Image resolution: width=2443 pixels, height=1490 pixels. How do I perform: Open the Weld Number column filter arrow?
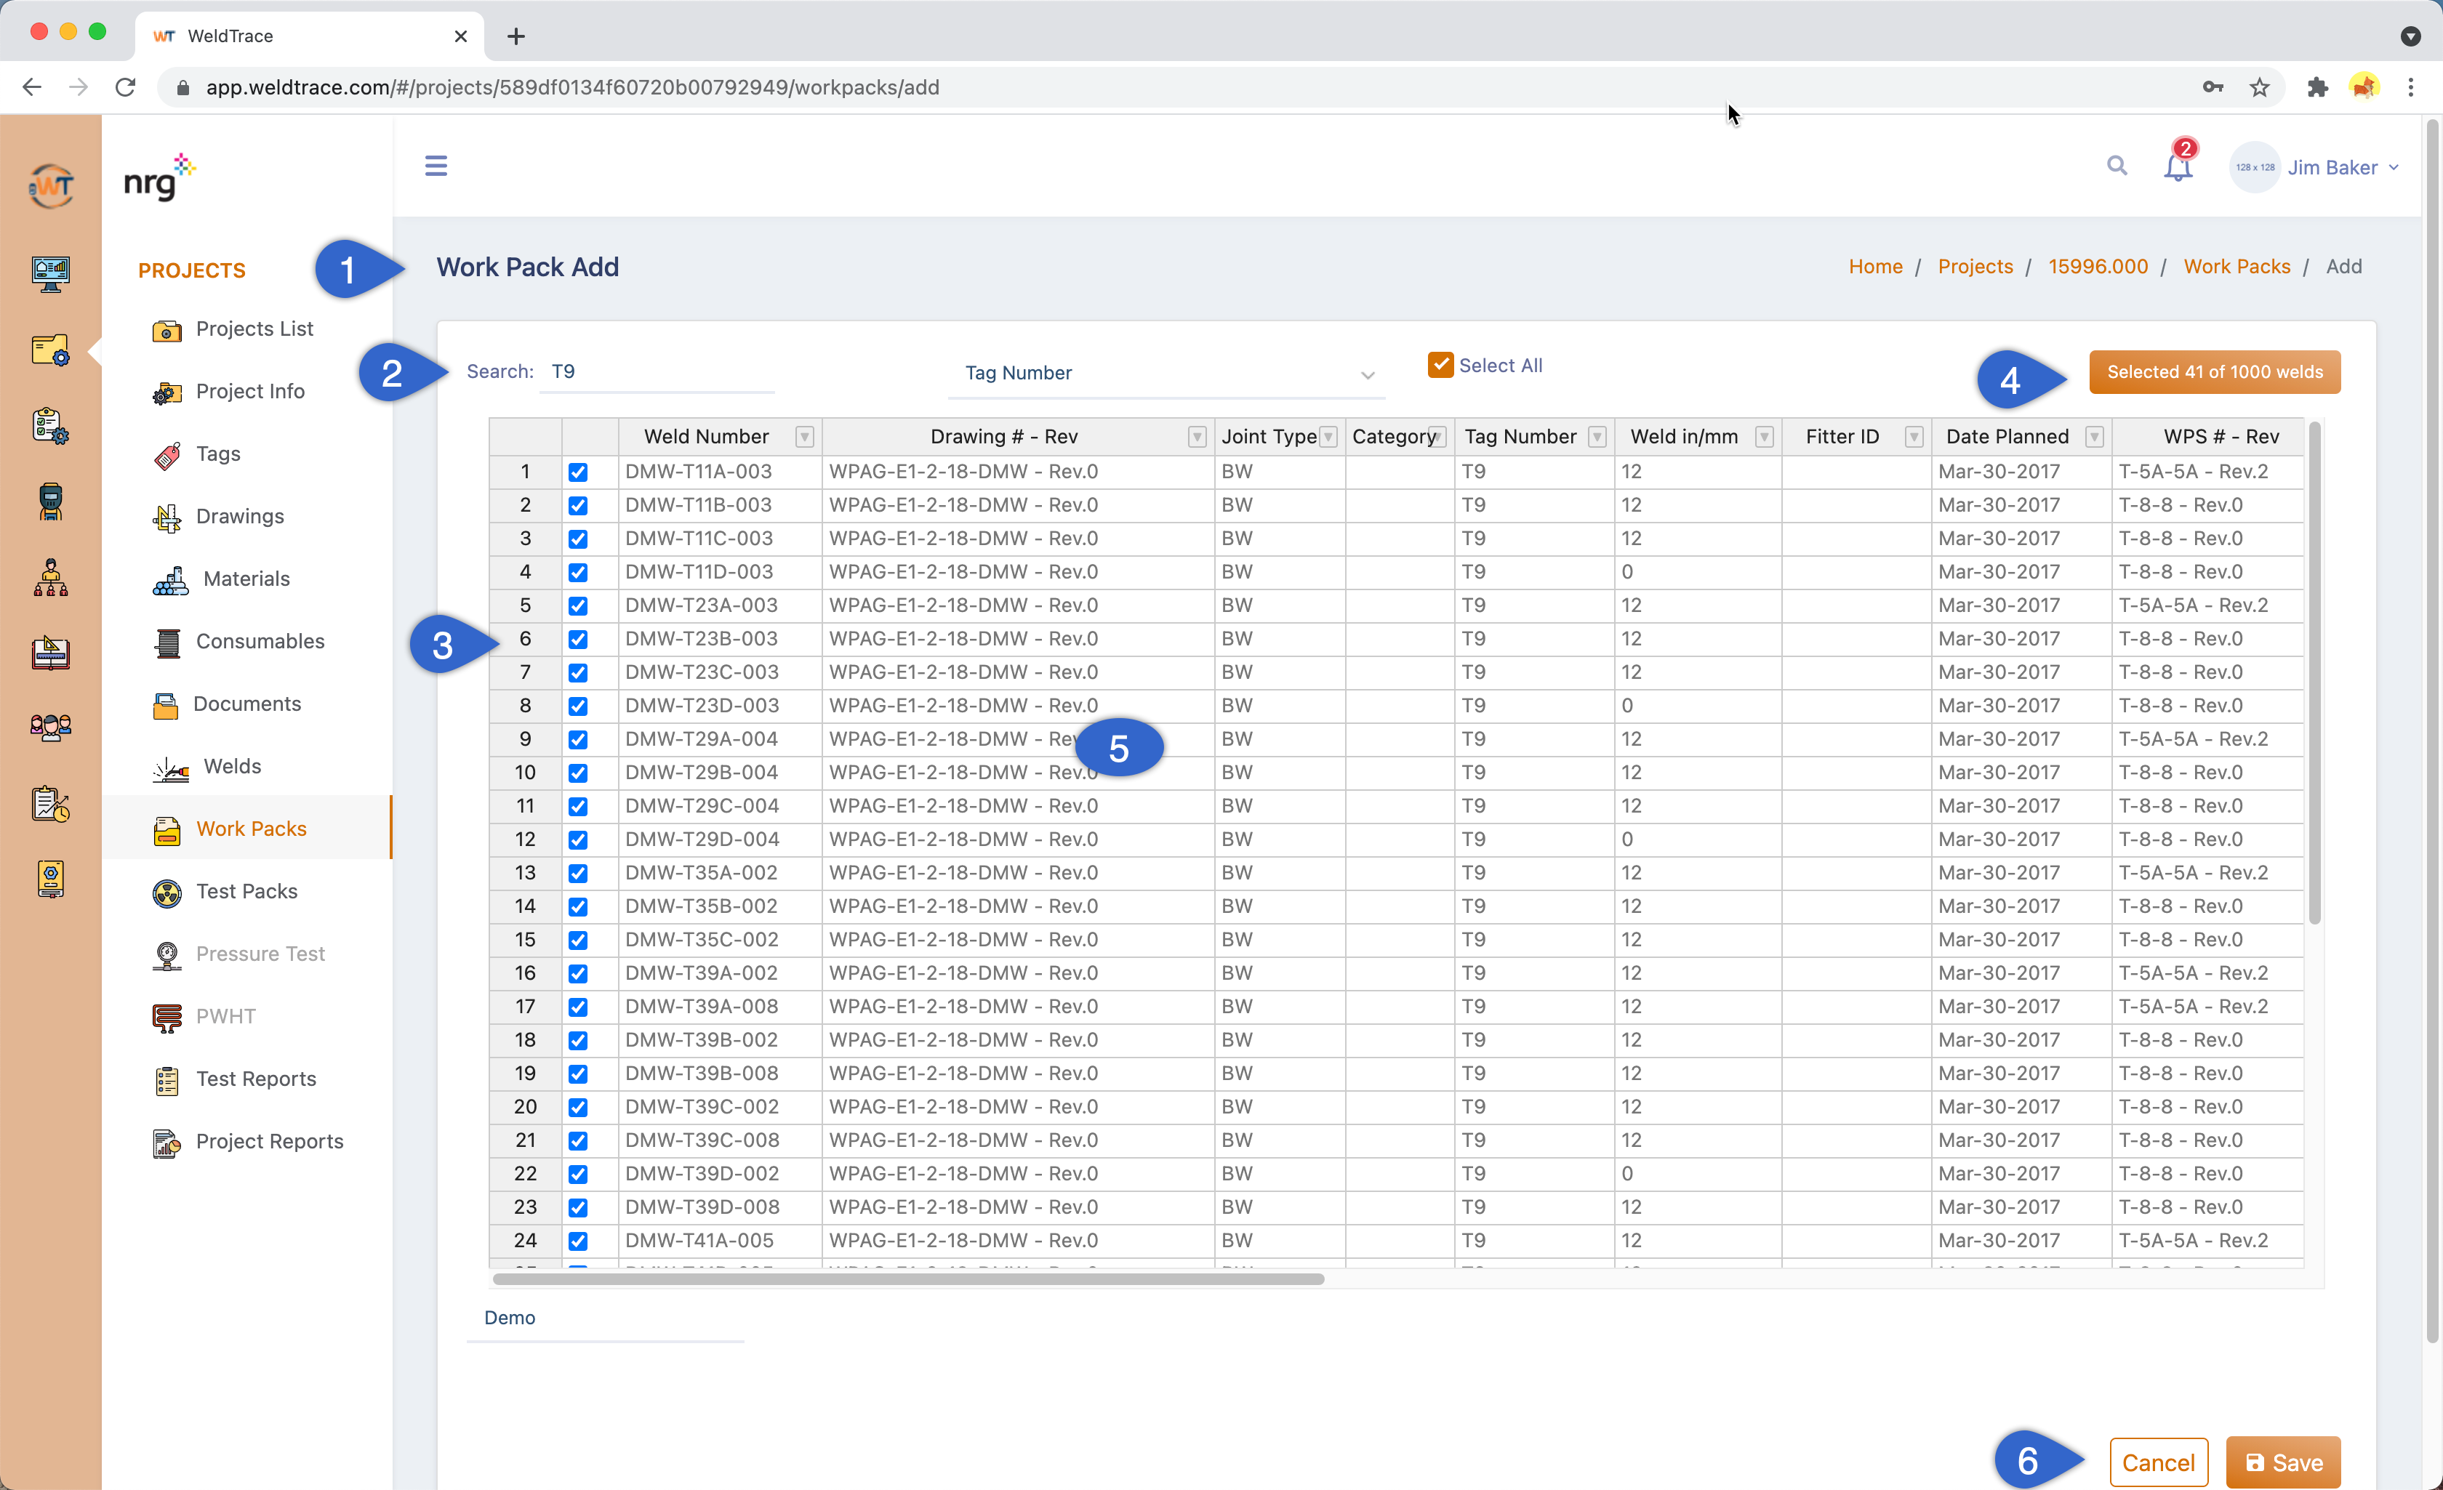pyautogui.click(x=804, y=436)
